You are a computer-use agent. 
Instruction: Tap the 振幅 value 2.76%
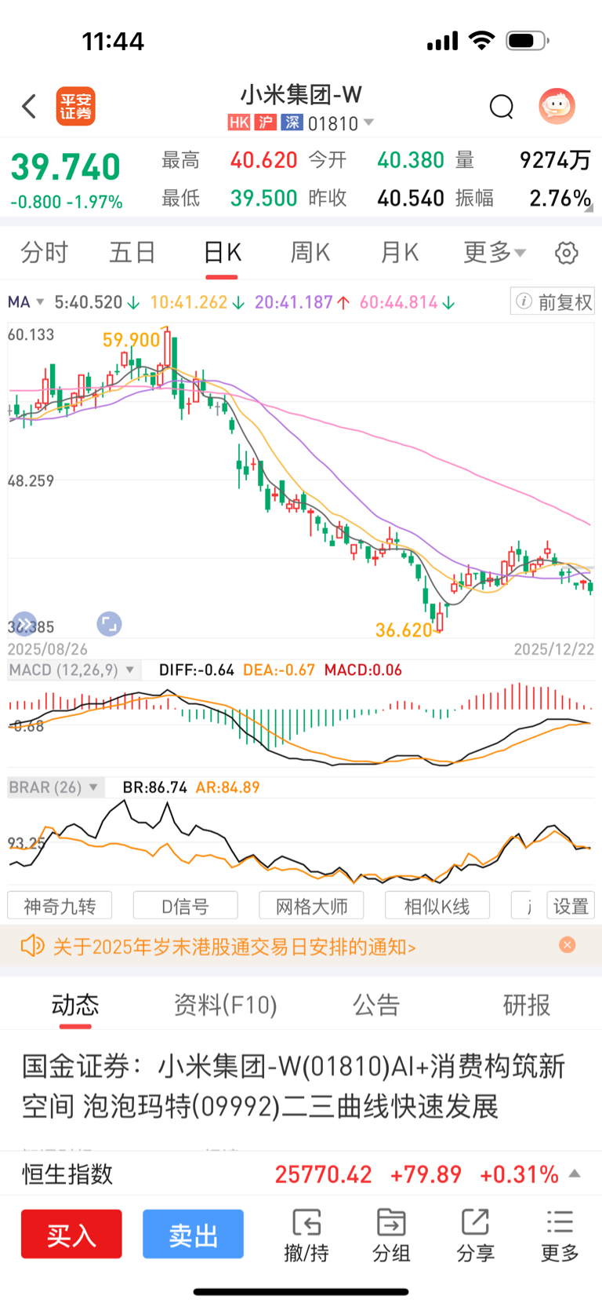click(x=560, y=198)
